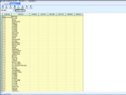
Task: Select row header number 5
Action: coord(1,23)
